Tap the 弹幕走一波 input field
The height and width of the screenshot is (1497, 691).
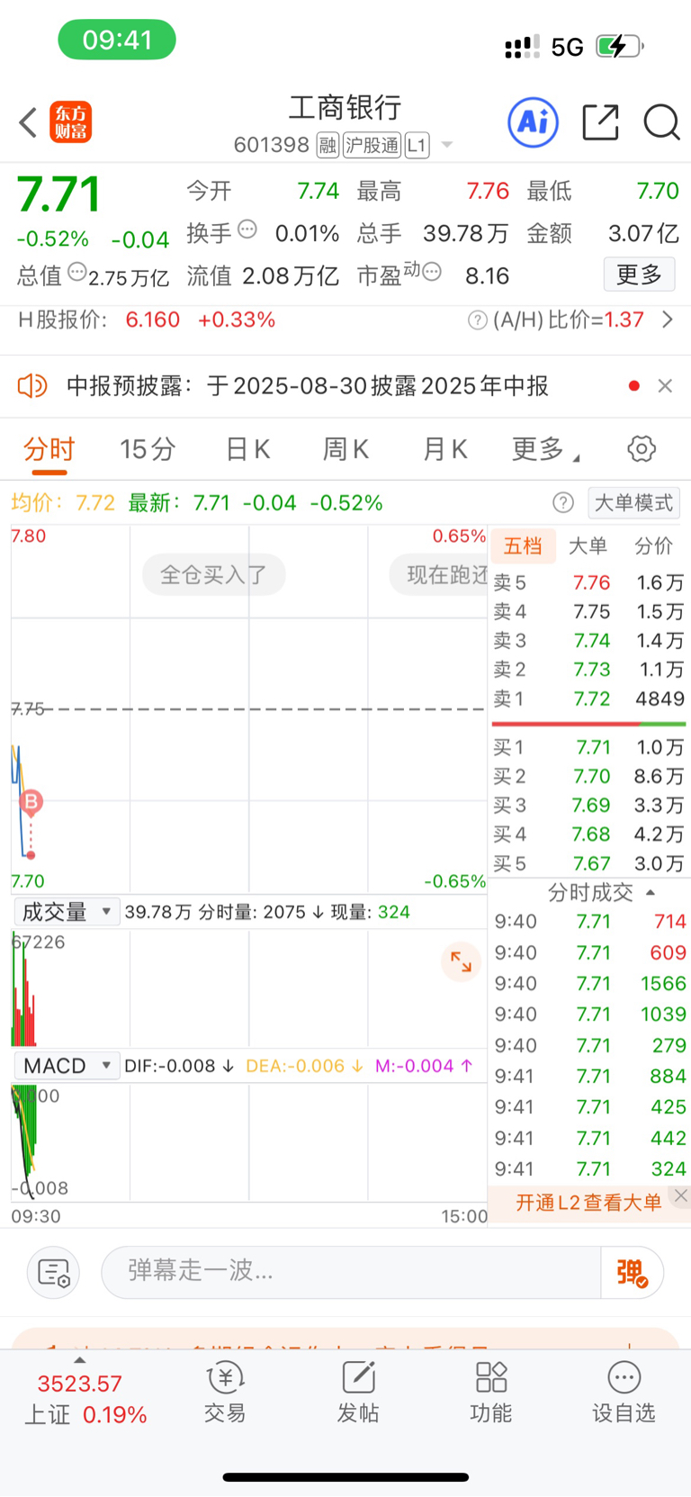pyautogui.click(x=351, y=1271)
